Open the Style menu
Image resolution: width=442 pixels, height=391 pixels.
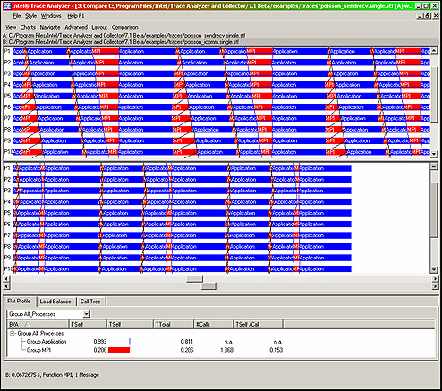[x=30, y=16]
